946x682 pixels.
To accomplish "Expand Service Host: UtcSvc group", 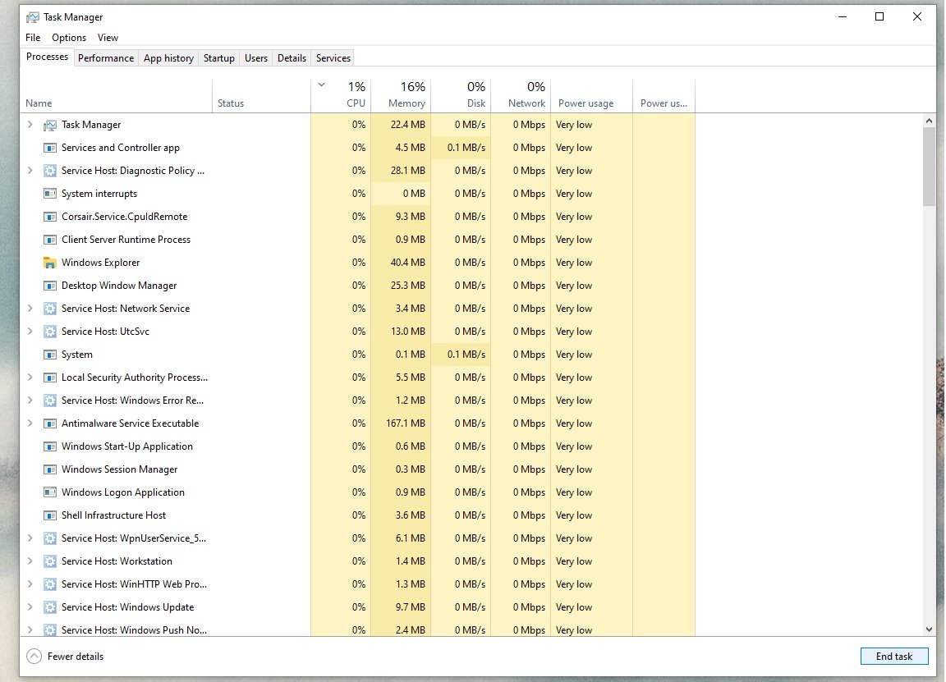I will pos(30,331).
